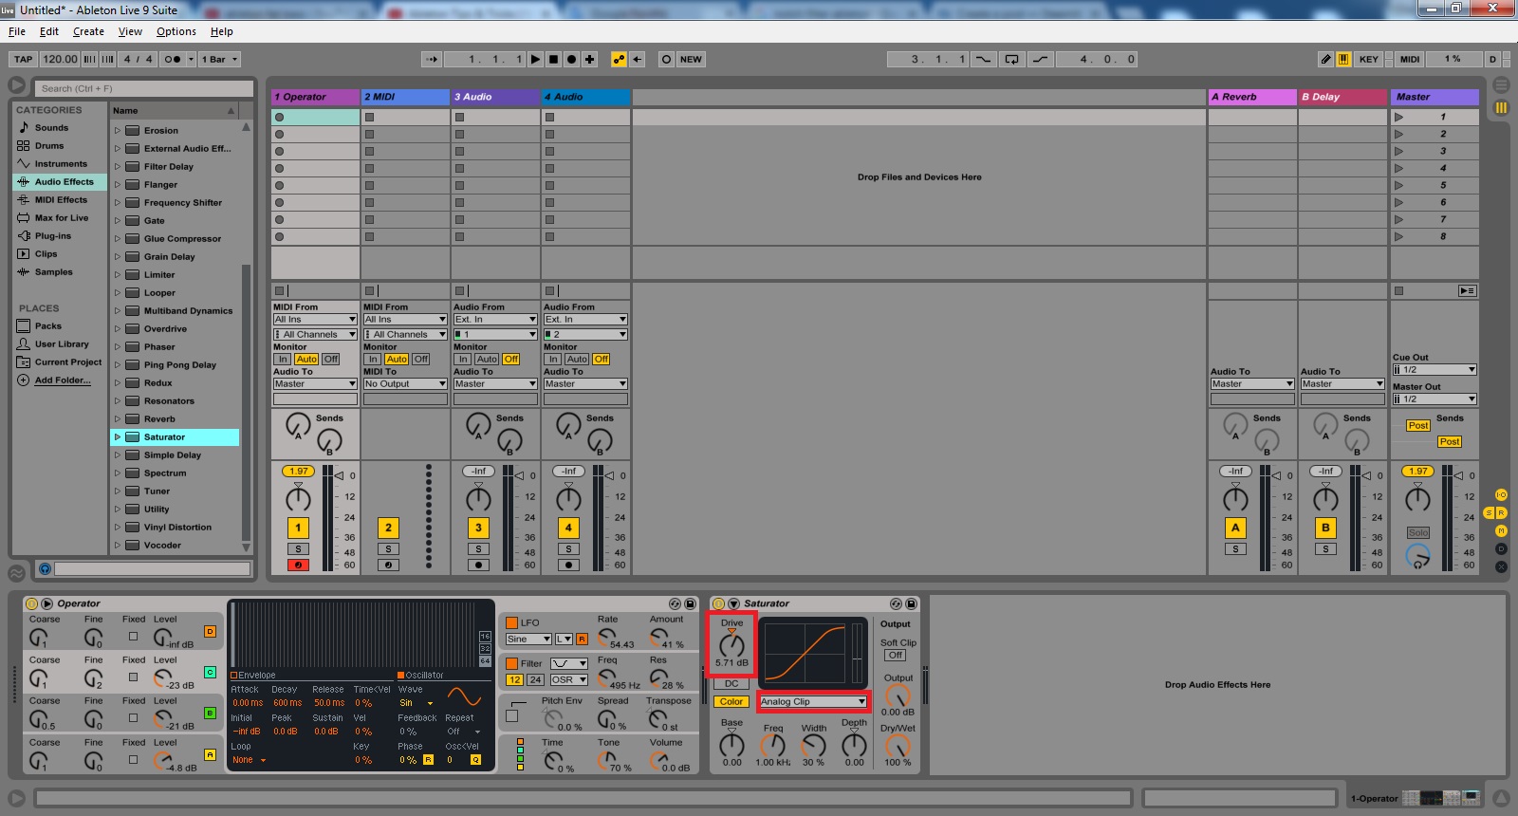This screenshot has width=1518, height=816.
Task: Expand the Erosion device folder
Action: [118, 130]
